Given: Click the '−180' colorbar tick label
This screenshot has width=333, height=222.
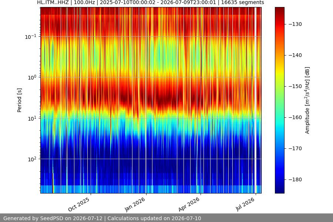Looking at the screenshot, I should (x=295, y=179).
